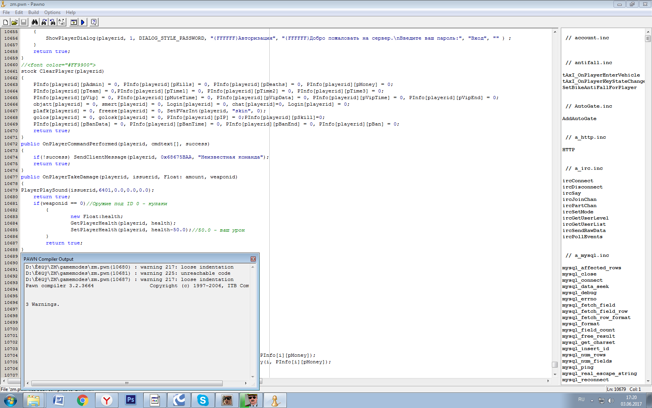Image resolution: width=652 pixels, height=408 pixels.
Task: Click the compiler output scroll right arrow
Action: pyautogui.click(x=246, y=383)
